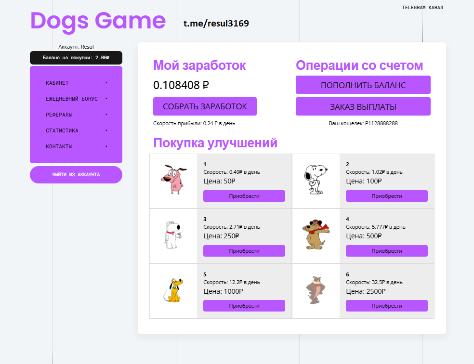The width and height of the screenshot is (474, 364).
Task: Buy the 1000₽ dog with Приобрести
Action: point(244,306)
